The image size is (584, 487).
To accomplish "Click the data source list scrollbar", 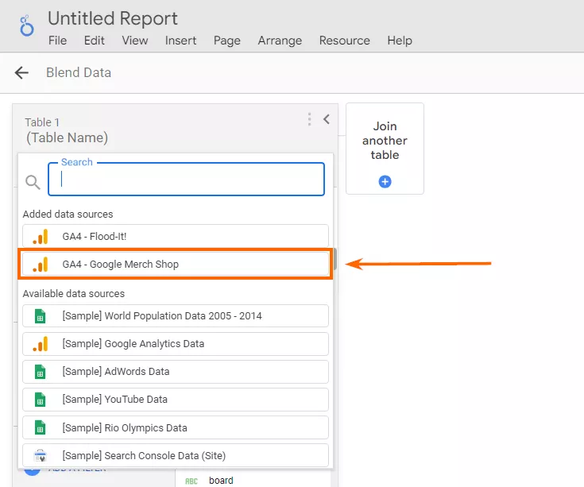I will 335,259.
